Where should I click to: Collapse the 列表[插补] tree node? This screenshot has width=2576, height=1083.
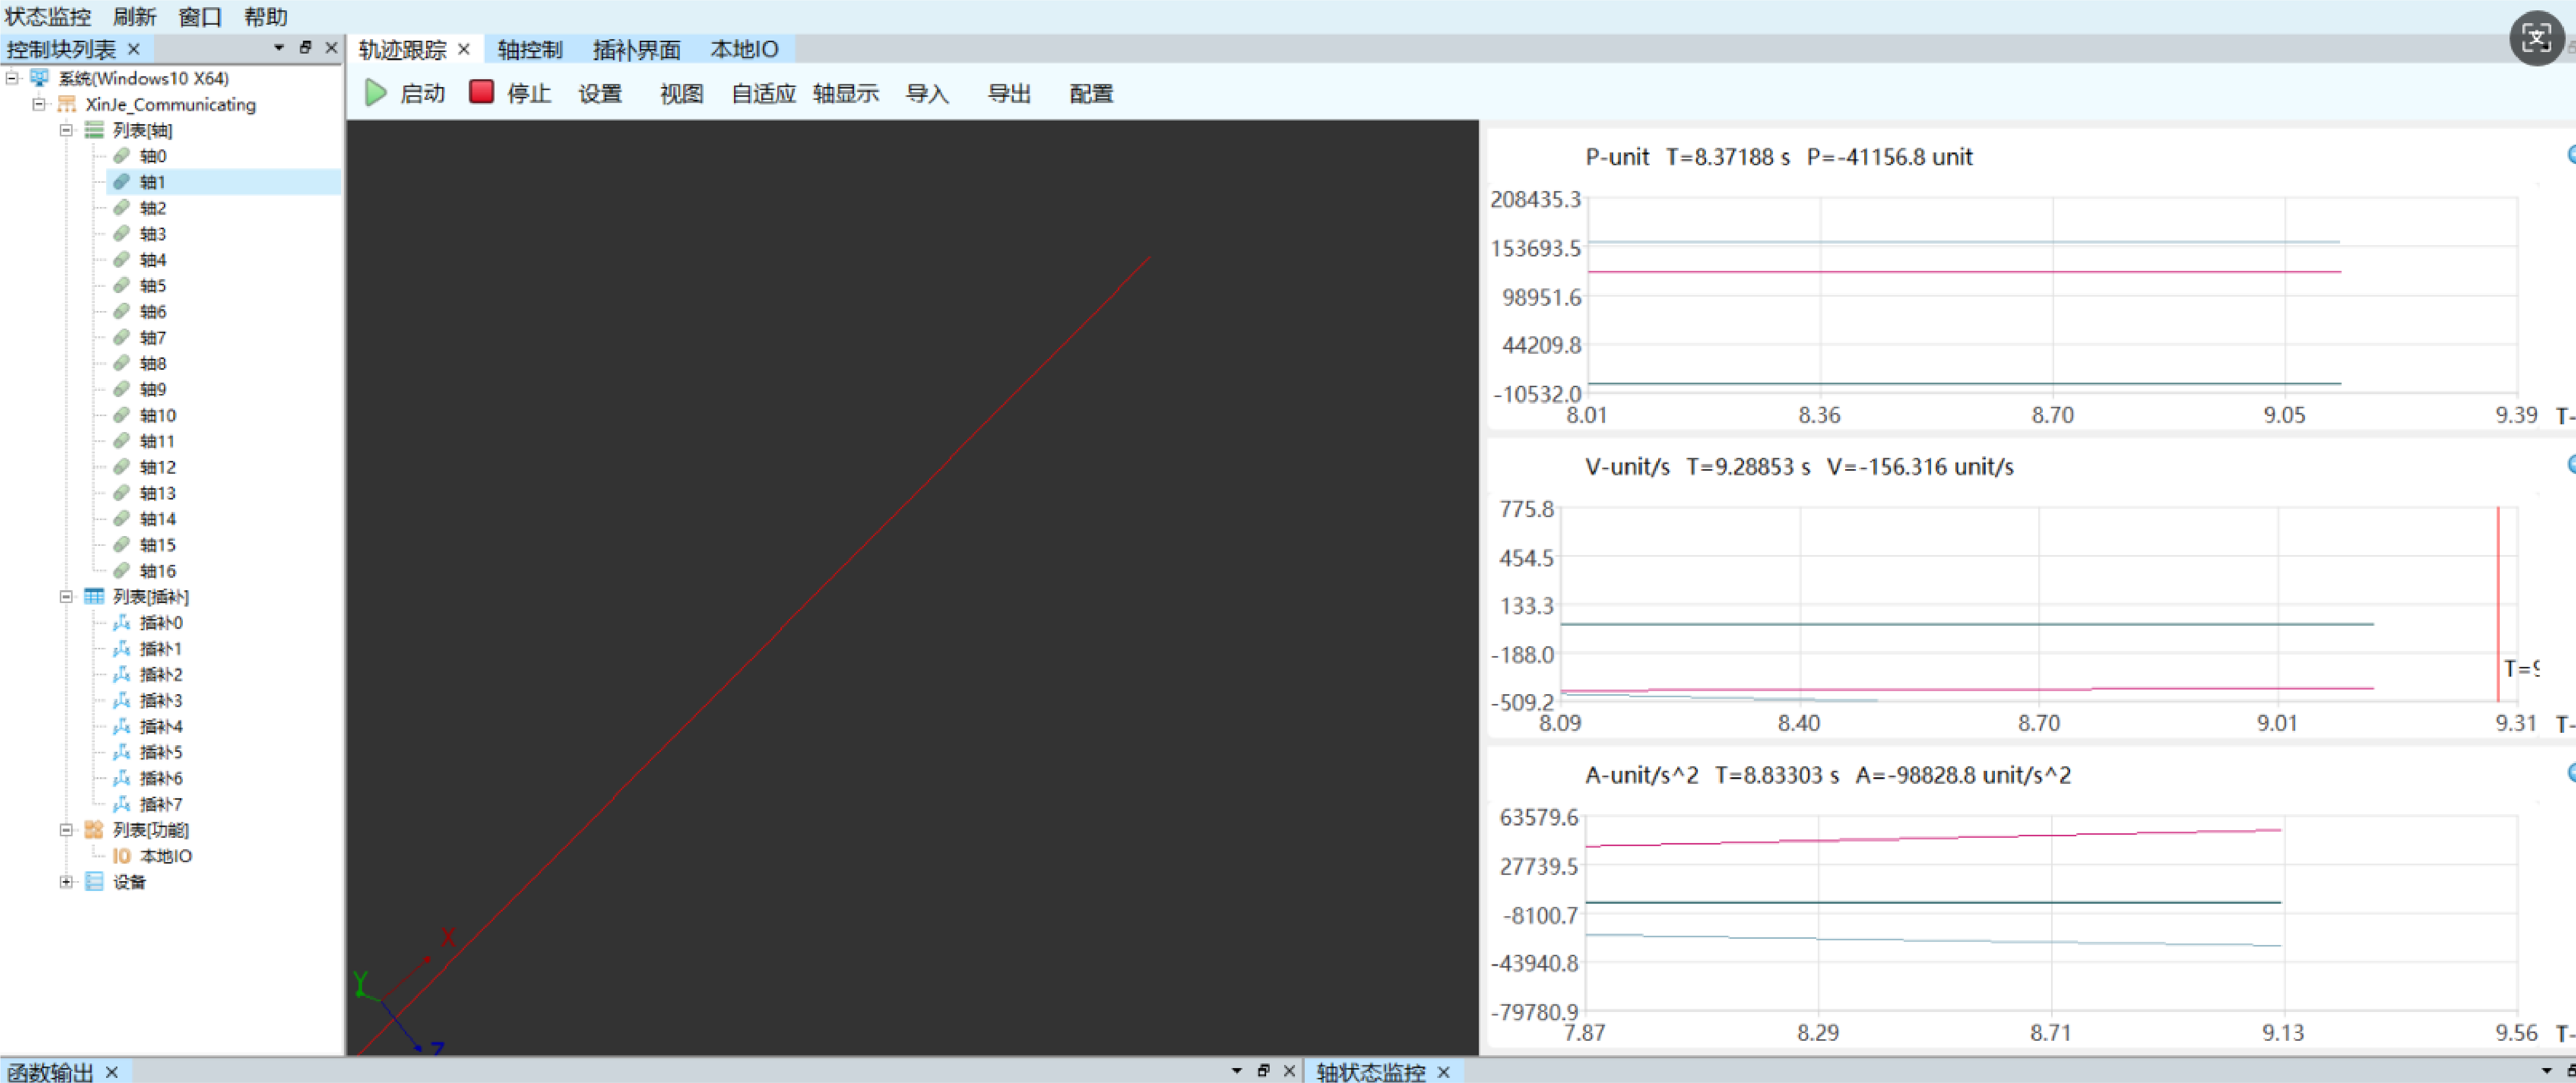pyautogui.click(x=66, y=597)
